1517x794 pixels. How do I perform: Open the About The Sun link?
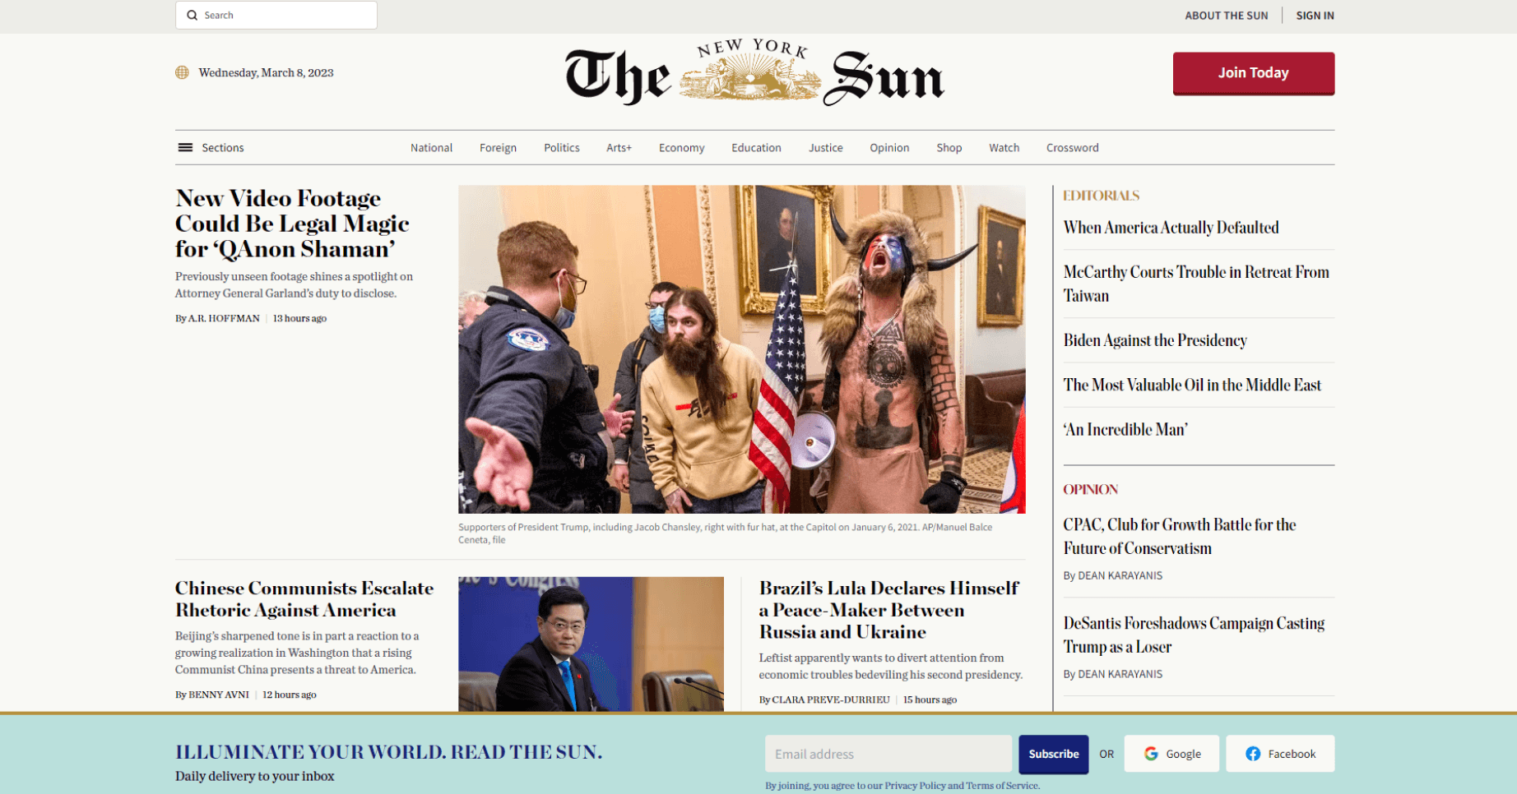pyautogui.click(x=1227, y=16)
